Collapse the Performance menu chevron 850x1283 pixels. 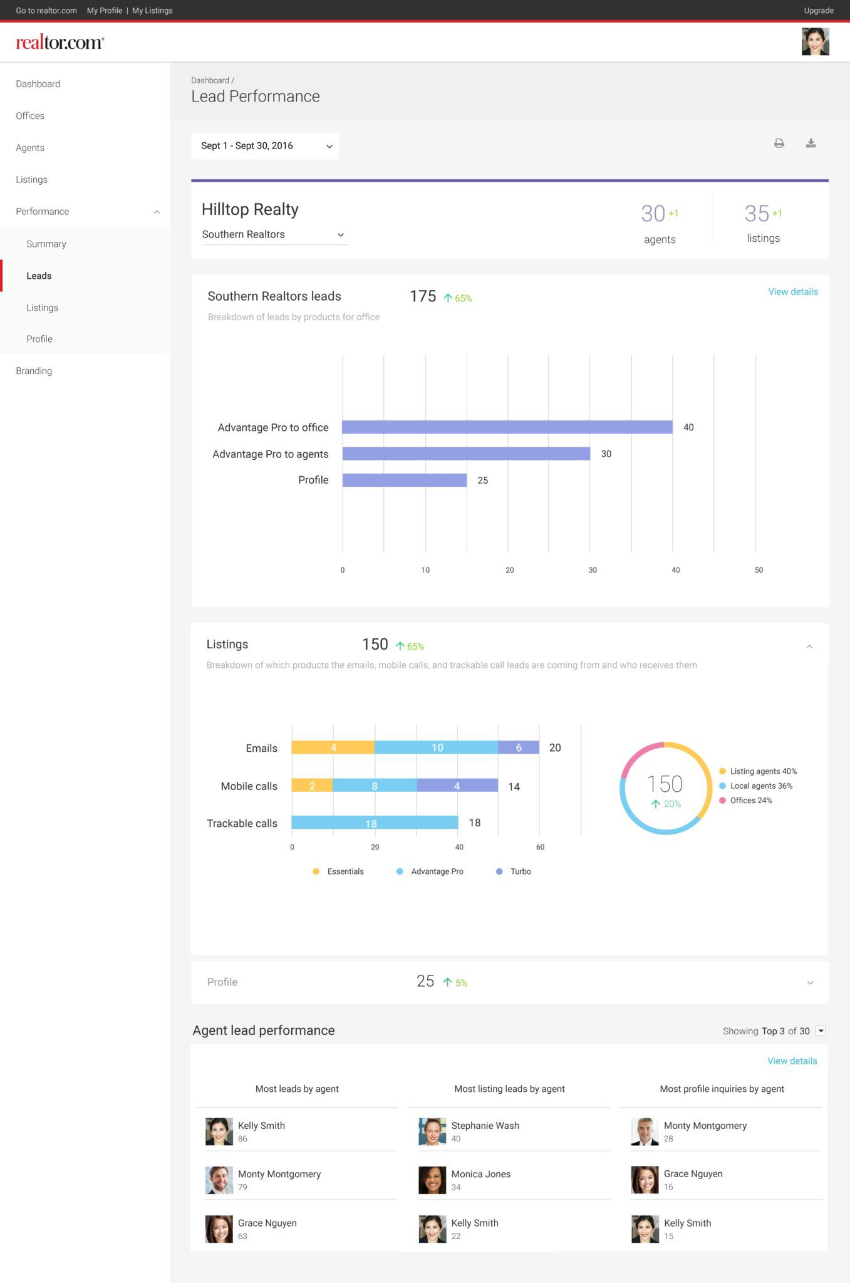coord(157,212)
